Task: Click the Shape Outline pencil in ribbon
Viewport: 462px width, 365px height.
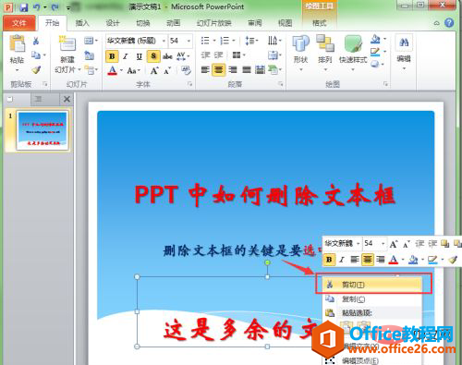Action: click(375, 52)
